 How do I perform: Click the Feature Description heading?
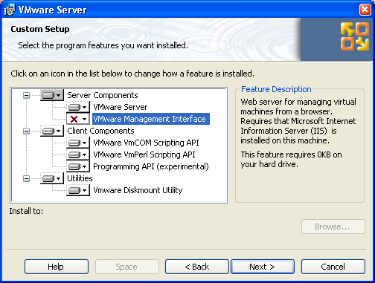[276, 89]
